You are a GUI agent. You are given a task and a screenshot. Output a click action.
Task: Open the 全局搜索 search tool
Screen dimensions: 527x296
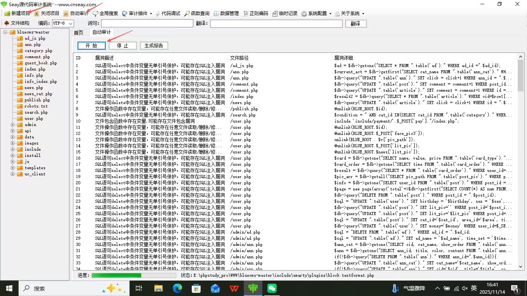[105, 13]
